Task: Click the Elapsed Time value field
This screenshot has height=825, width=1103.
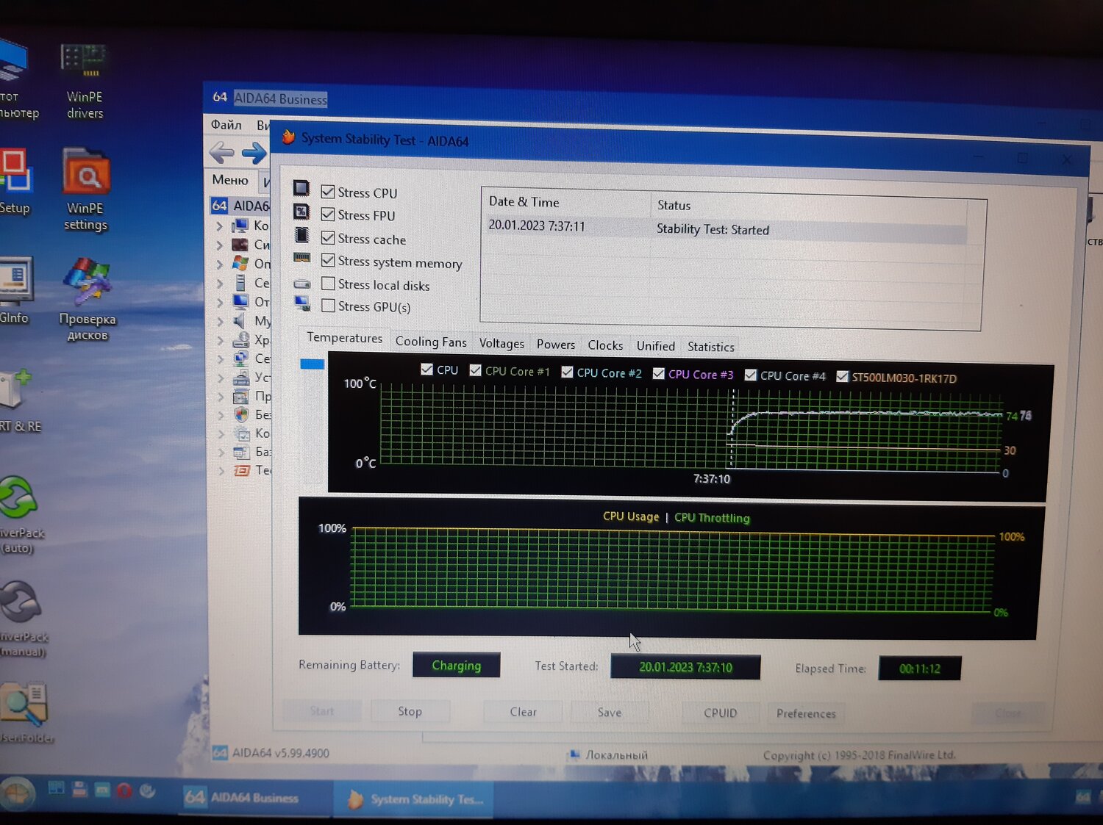Action: coord(919,669)
